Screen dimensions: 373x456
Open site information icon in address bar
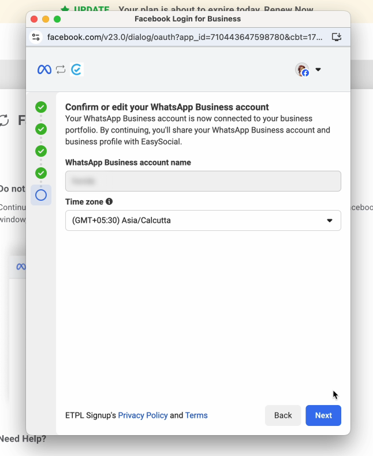(36, 37)
